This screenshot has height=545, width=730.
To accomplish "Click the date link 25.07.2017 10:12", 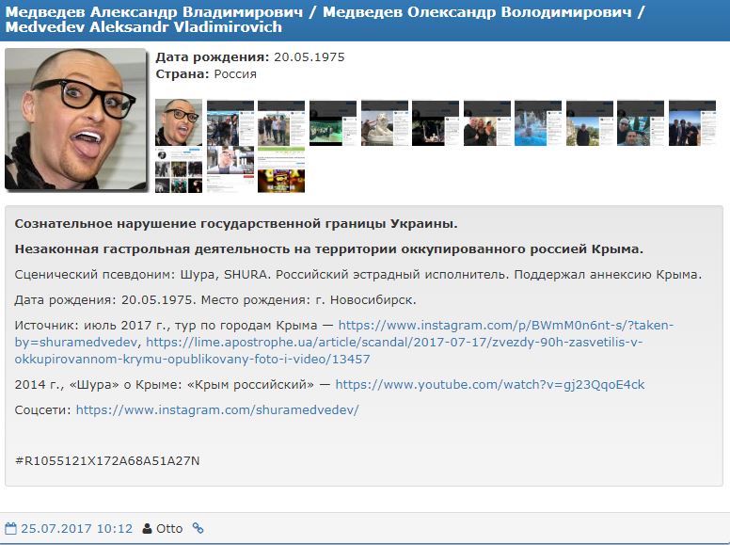I will pos(77,529).
